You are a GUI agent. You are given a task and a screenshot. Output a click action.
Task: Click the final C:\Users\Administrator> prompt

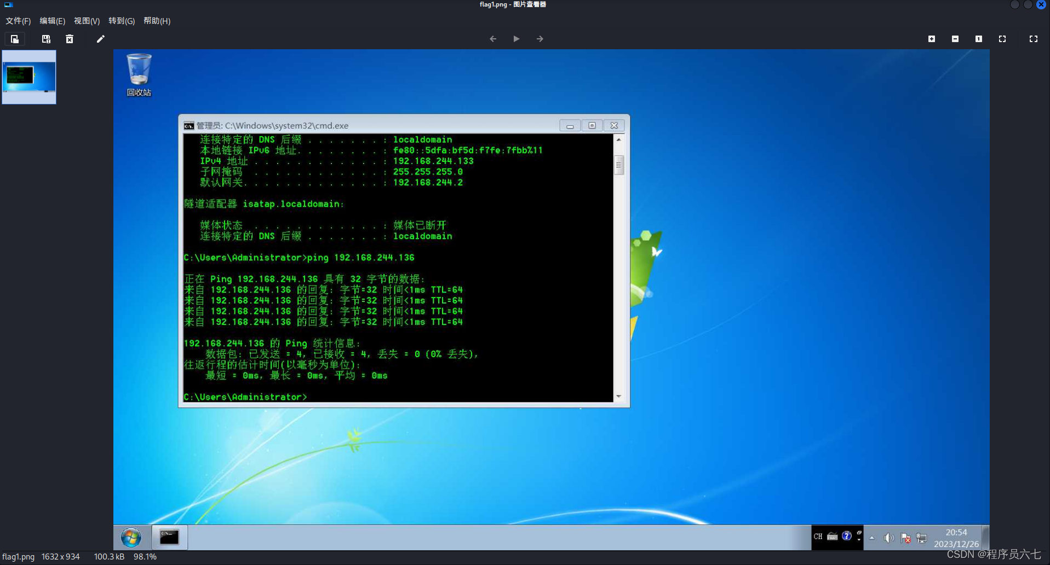point(245,397)
